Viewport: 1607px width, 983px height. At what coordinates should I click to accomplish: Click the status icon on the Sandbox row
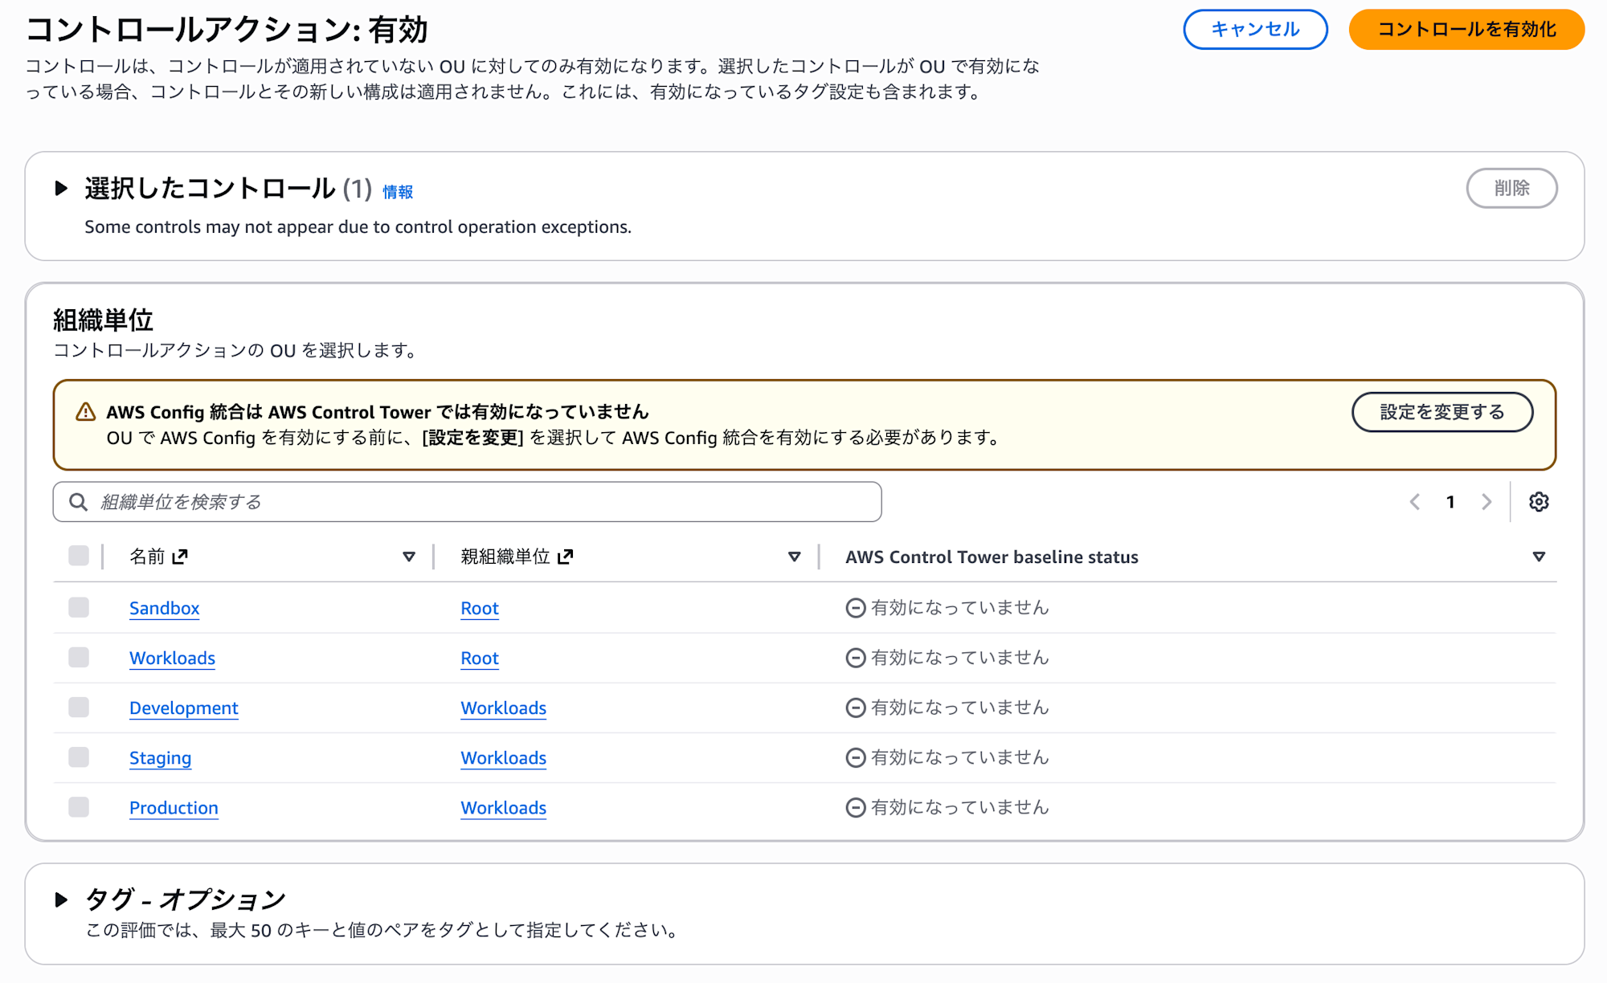coord(855,608)
